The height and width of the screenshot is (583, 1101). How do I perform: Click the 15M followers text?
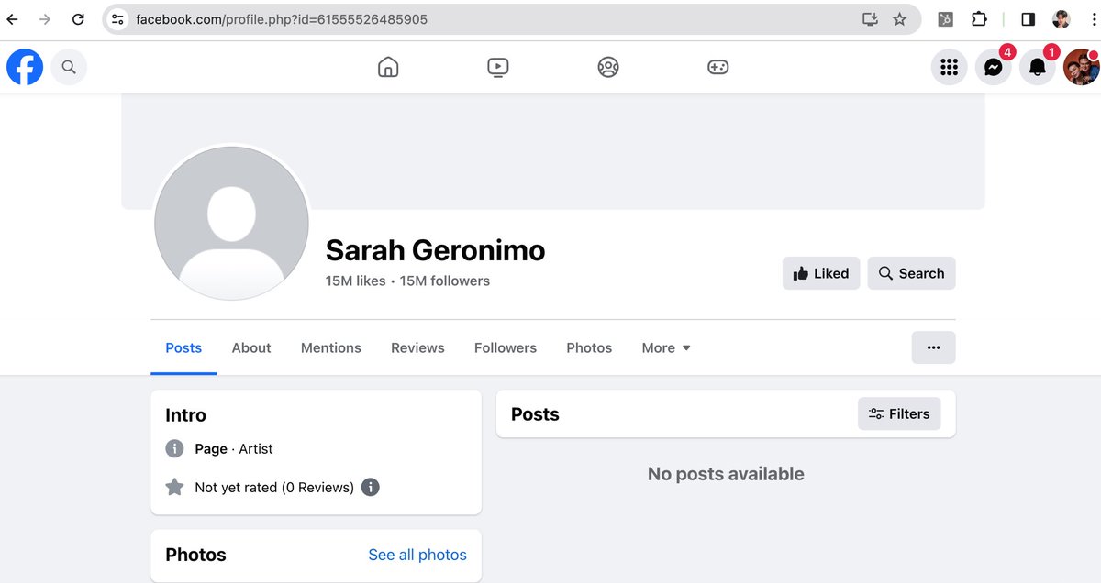click(x=445, y=281)
